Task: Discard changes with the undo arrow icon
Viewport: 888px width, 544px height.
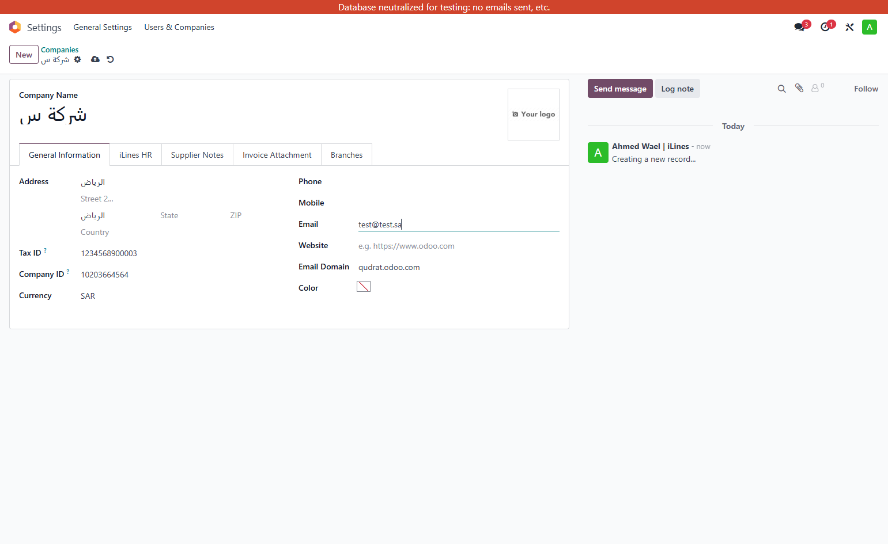Action: pyautogui.click(x=110, y=59)
